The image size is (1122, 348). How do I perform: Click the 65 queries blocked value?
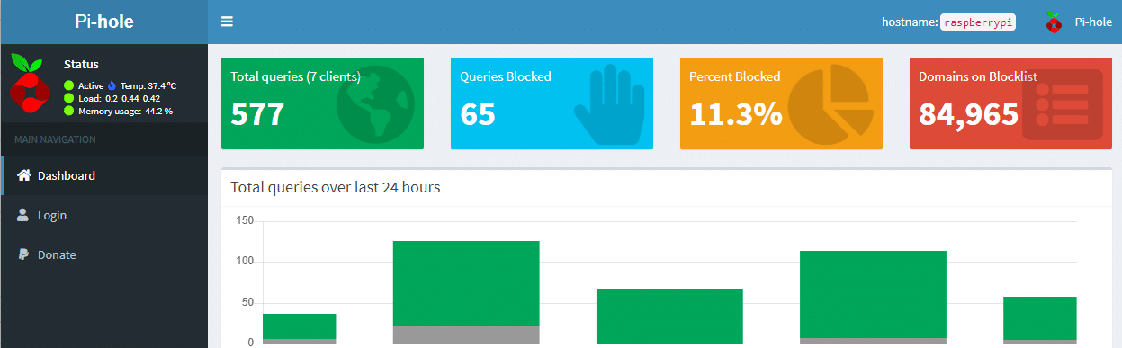tap(478, 114)
